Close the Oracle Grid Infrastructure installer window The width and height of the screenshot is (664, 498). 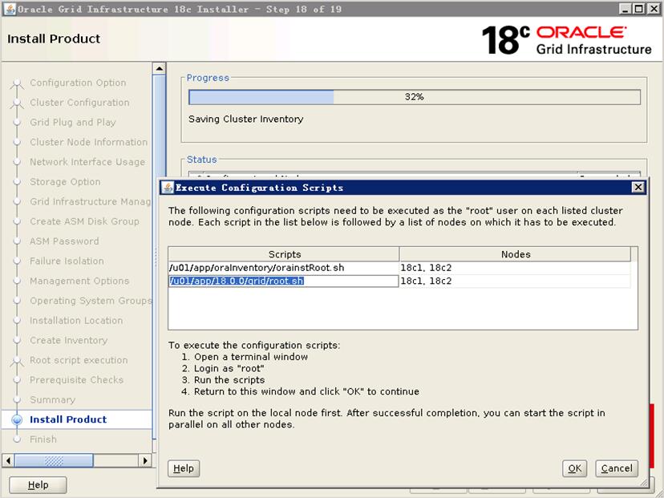coord(654,9)
